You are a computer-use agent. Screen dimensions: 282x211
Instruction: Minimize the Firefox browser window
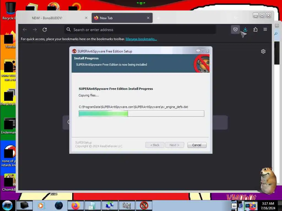(x=256, y=16)
